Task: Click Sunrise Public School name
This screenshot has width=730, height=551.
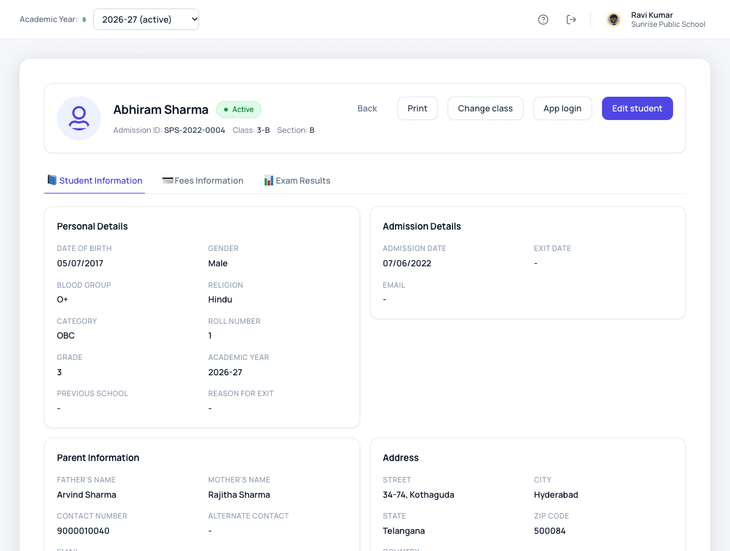Action: pos(668,24)
